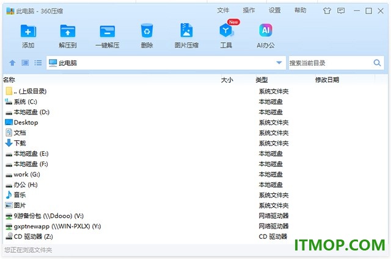Open the 工具 tools icon
The height and width of the screenshot is (259, 391).
coord(226,30)
